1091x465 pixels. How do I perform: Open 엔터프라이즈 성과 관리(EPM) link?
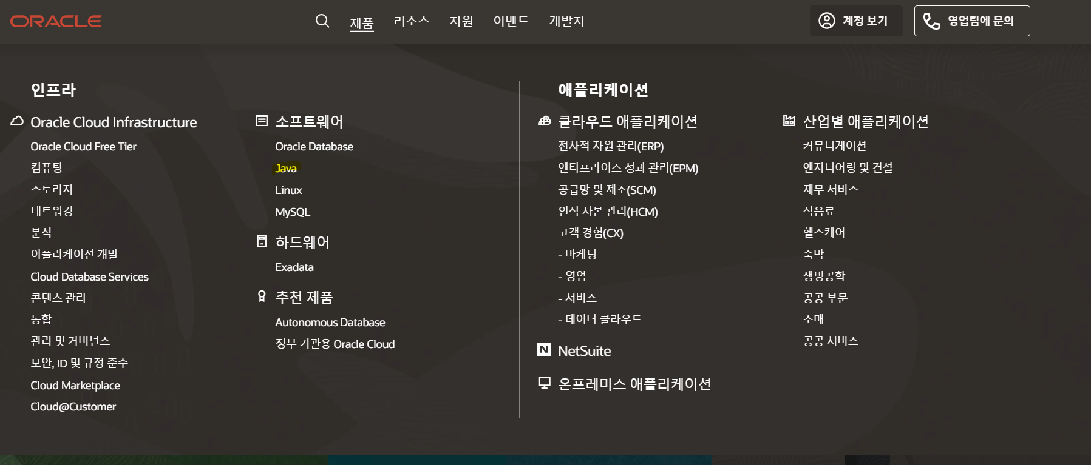coord(628,168)
